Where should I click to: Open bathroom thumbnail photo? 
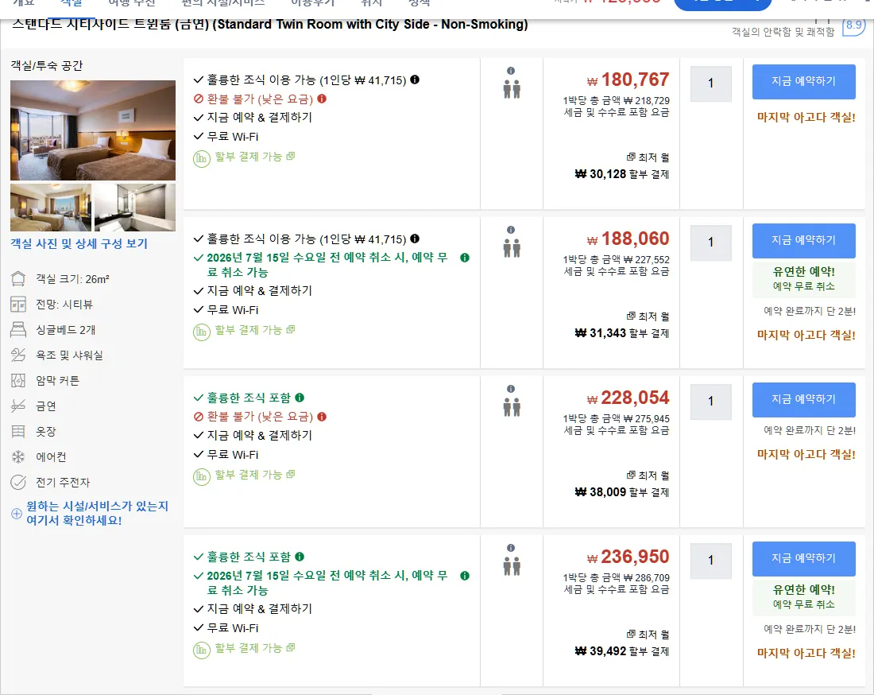135,207
